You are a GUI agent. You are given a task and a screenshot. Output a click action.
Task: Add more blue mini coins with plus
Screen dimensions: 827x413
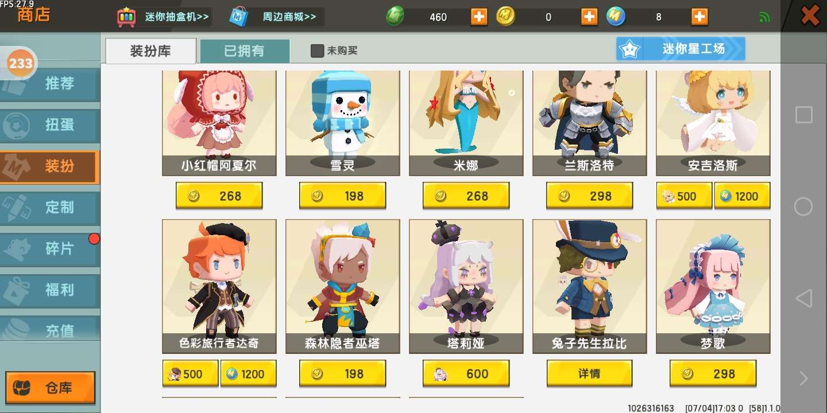[700, 17]
